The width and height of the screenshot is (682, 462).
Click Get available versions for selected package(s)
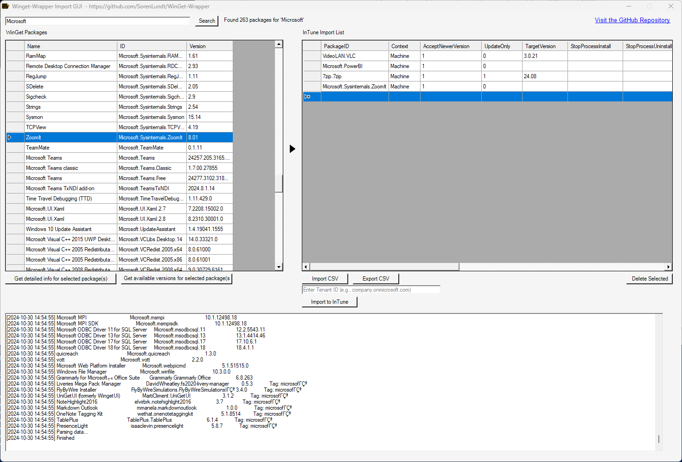pos(177,278)
